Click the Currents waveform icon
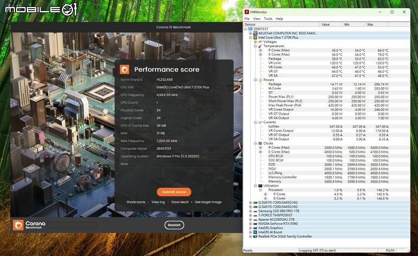The width and height of the screenshot is (418, 256). [260, 122]
